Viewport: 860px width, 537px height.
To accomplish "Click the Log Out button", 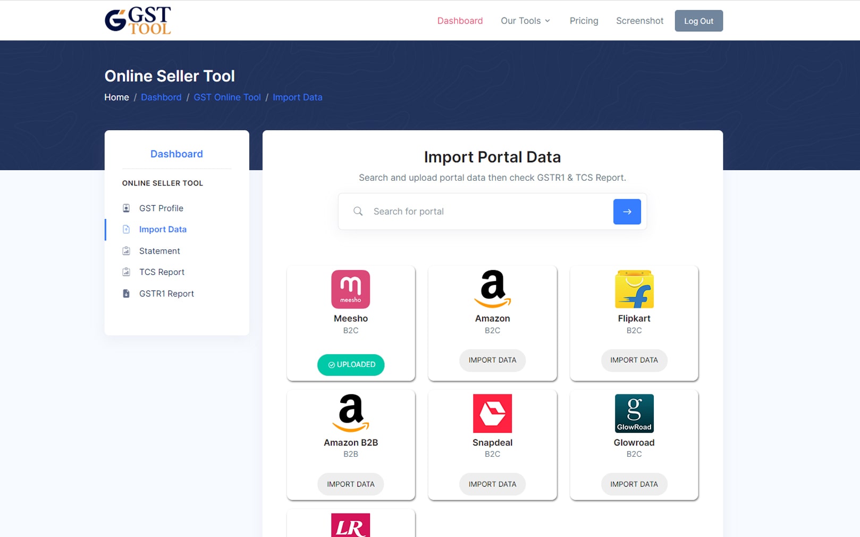I will pos(698,21).
